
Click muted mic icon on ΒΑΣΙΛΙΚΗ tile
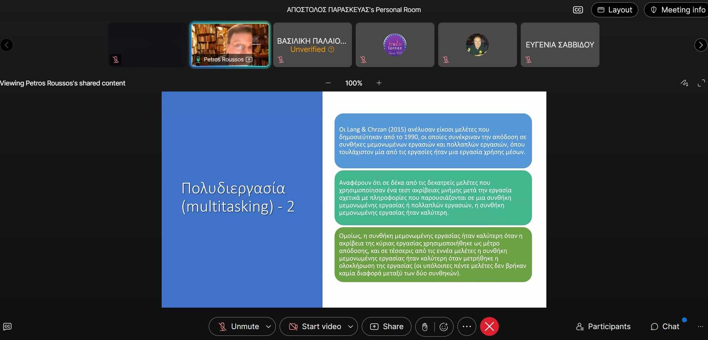[281, 59]
